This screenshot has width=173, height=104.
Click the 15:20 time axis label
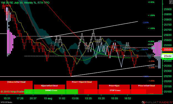pos(101,98)
